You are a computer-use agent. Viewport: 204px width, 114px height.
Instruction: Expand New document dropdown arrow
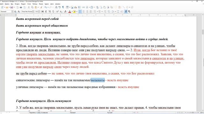(x=4, y=7)
